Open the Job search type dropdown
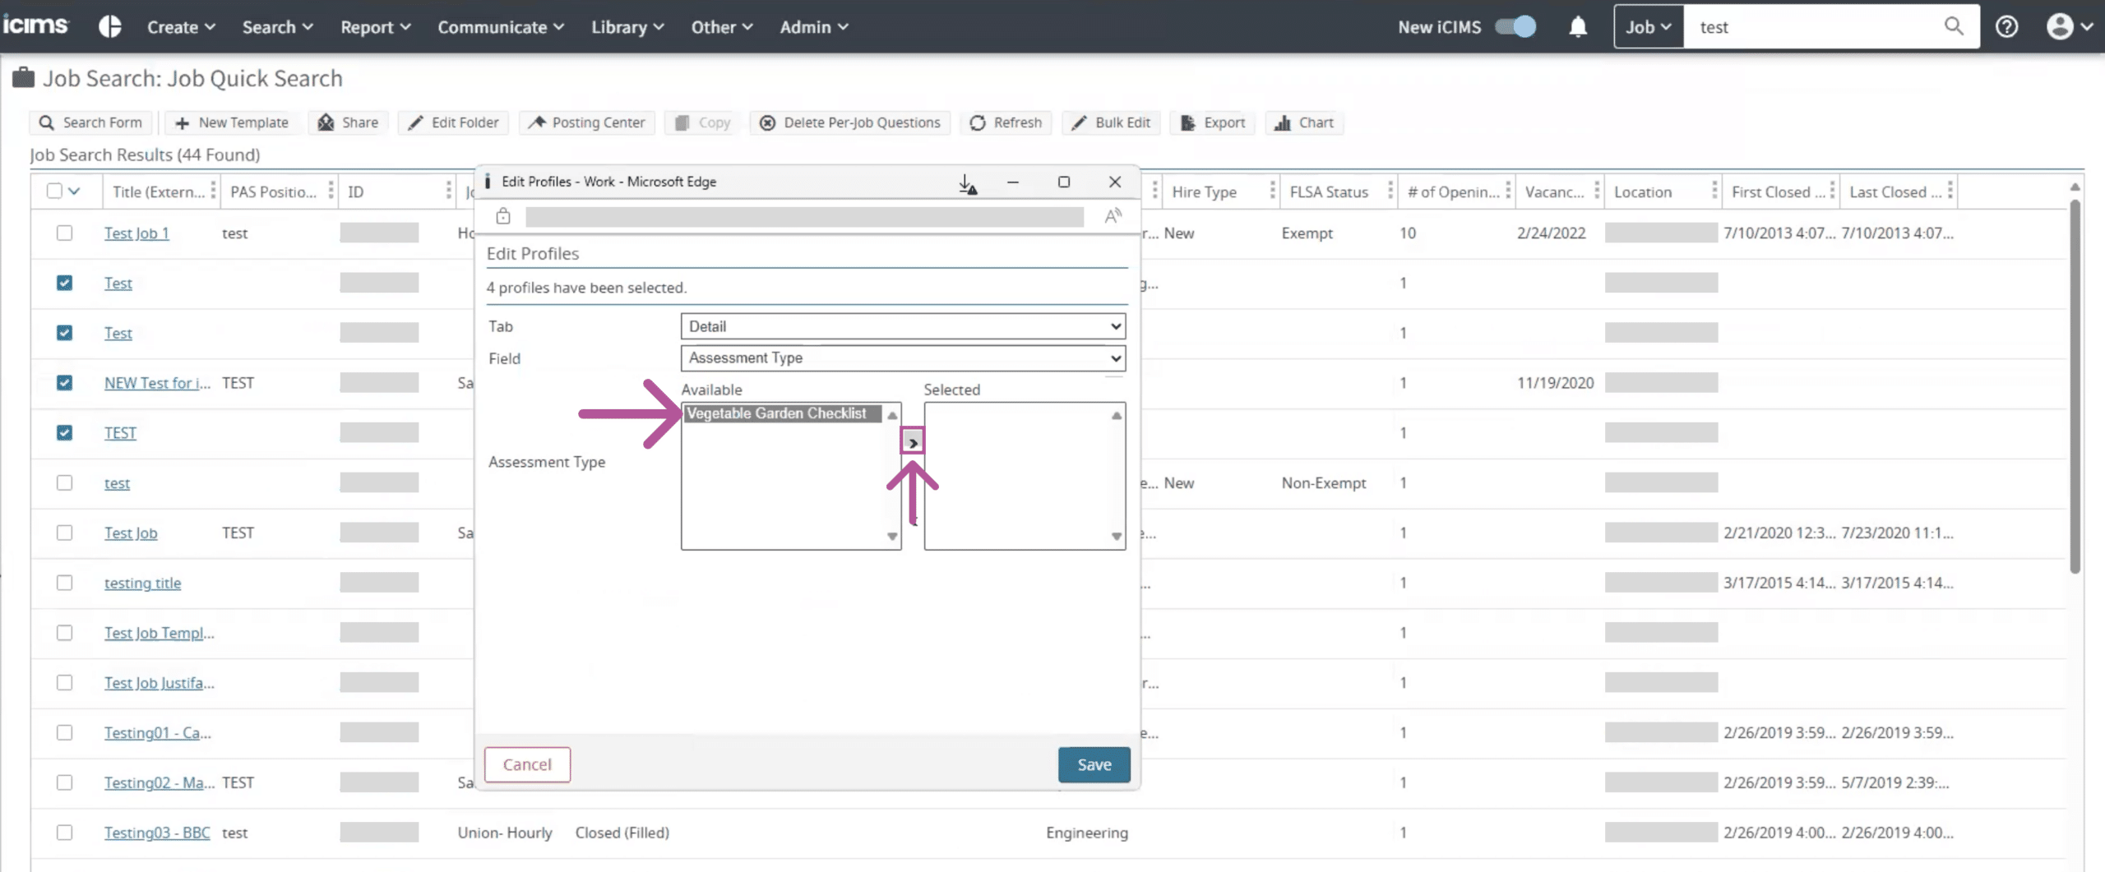2105x872 pixels. click(1649, 26)
